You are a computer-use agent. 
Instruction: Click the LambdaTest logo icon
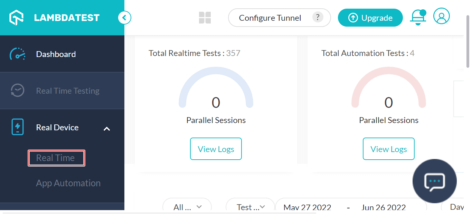coord(16,18)
